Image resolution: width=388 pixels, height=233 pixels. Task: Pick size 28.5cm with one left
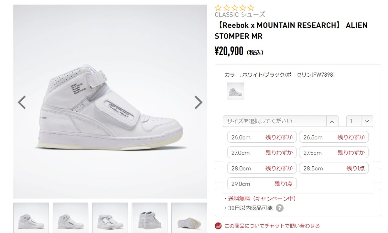click(x=334, y=168)
